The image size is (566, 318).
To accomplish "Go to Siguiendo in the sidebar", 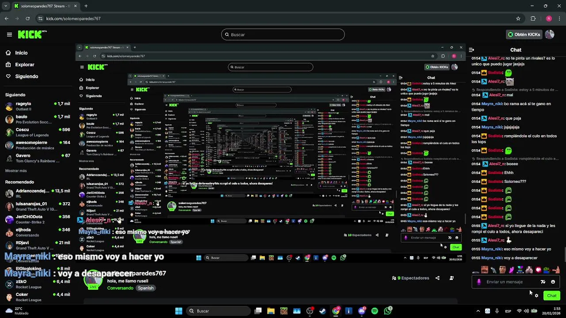I will point(27,76).
